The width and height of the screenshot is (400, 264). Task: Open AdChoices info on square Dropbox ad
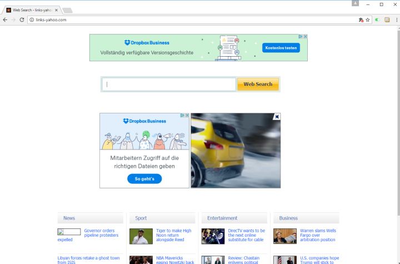click(x=182, y=116)
